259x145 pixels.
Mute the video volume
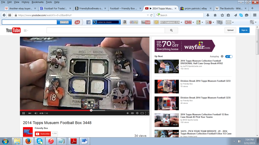click(x=36, y=113)
